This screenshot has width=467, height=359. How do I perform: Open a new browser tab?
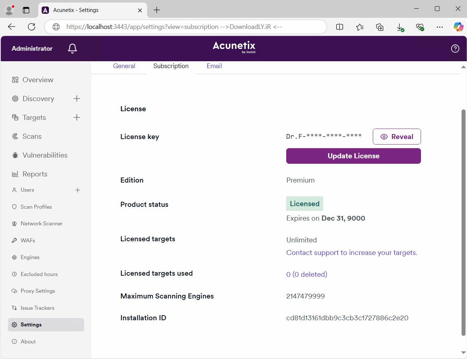pyautogui.click(x=157, y=10)
